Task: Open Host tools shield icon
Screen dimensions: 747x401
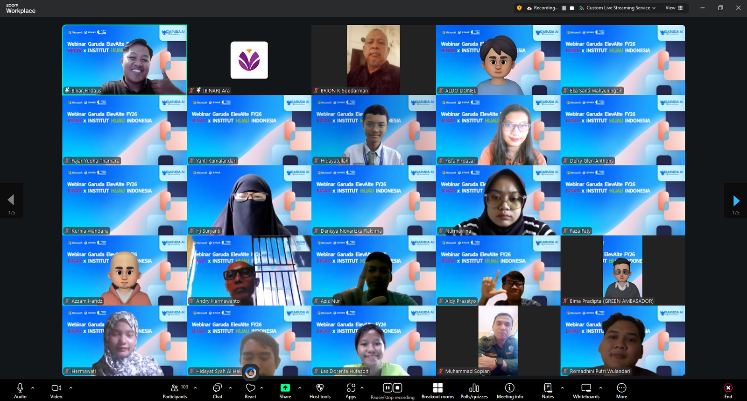Action: (x=320, y=391)
